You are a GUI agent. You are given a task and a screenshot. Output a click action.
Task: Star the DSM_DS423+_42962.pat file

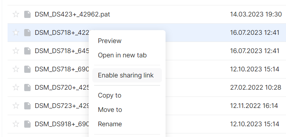[x=16, y=14]
